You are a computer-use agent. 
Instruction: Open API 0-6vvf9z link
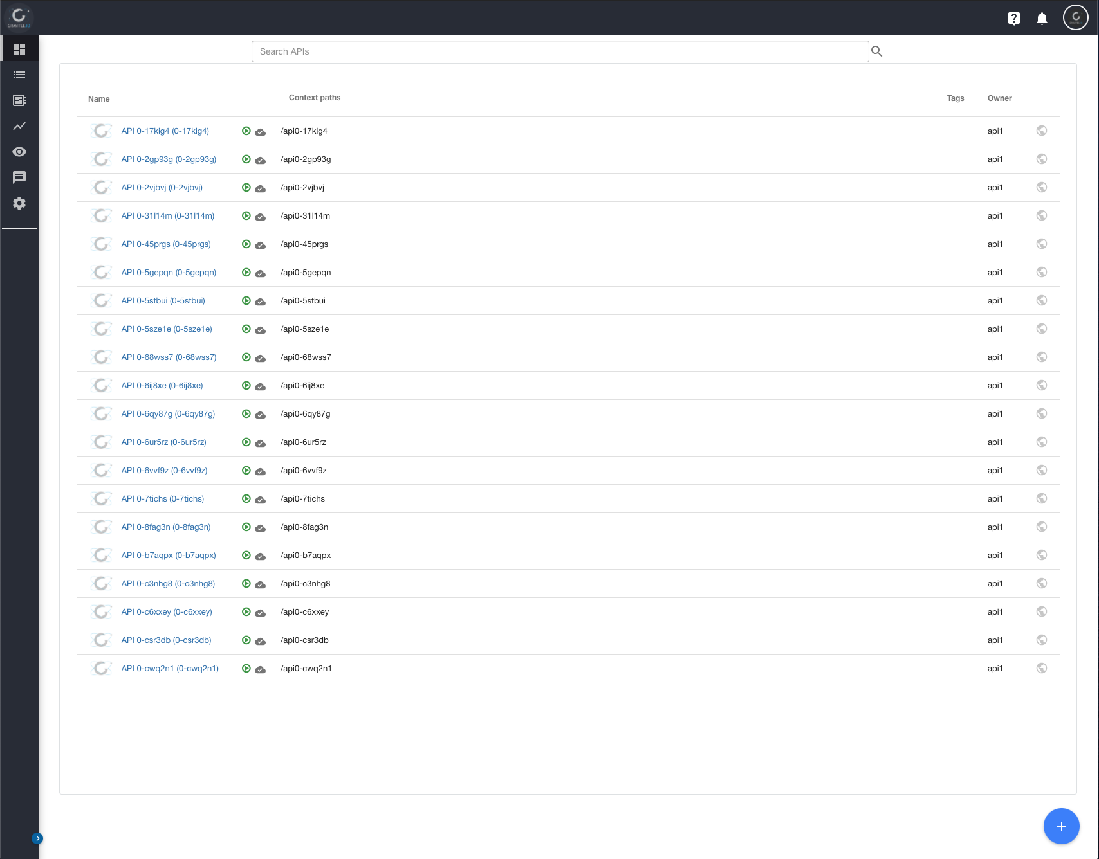[x=164, y=471]
